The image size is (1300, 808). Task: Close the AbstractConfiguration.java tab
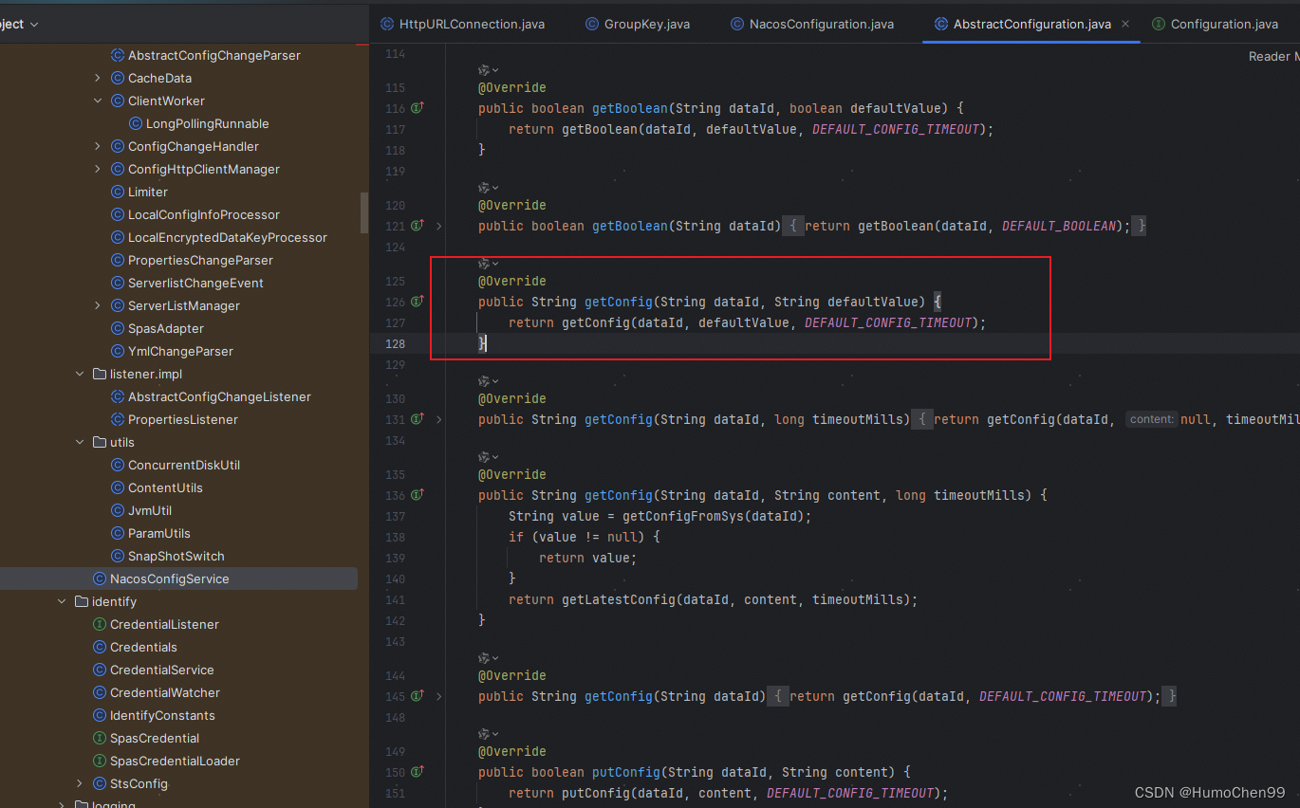click(x=1125, y=24)
